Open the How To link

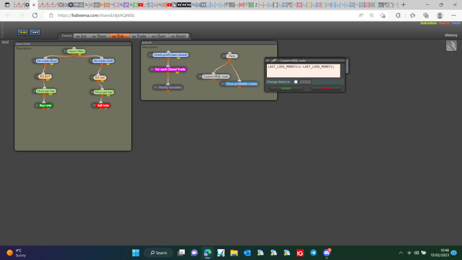click(444, 23)
